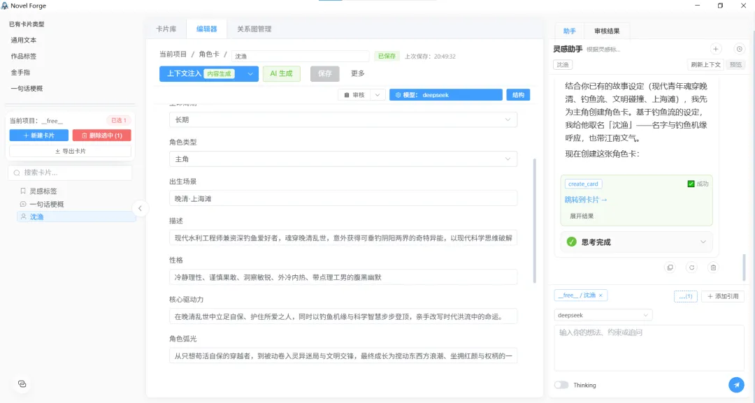Click the create_card tag

[583, 184]
